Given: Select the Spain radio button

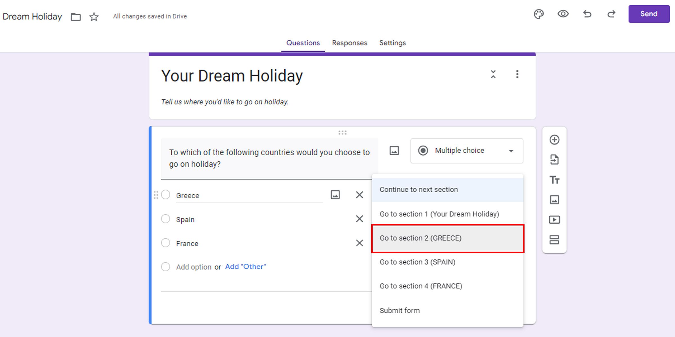Looking at the screenshot, I should coord(166,219).
